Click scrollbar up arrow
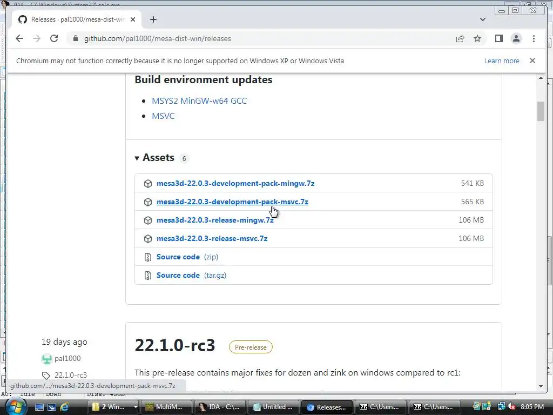The image size is (553, 415). (x=541, y=78)
